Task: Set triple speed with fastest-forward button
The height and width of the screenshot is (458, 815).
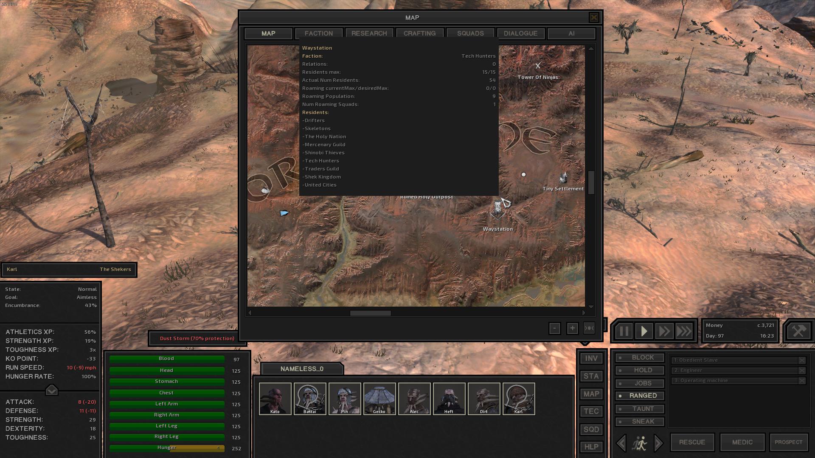Action: pyautogui.click(x=684, y=331)
